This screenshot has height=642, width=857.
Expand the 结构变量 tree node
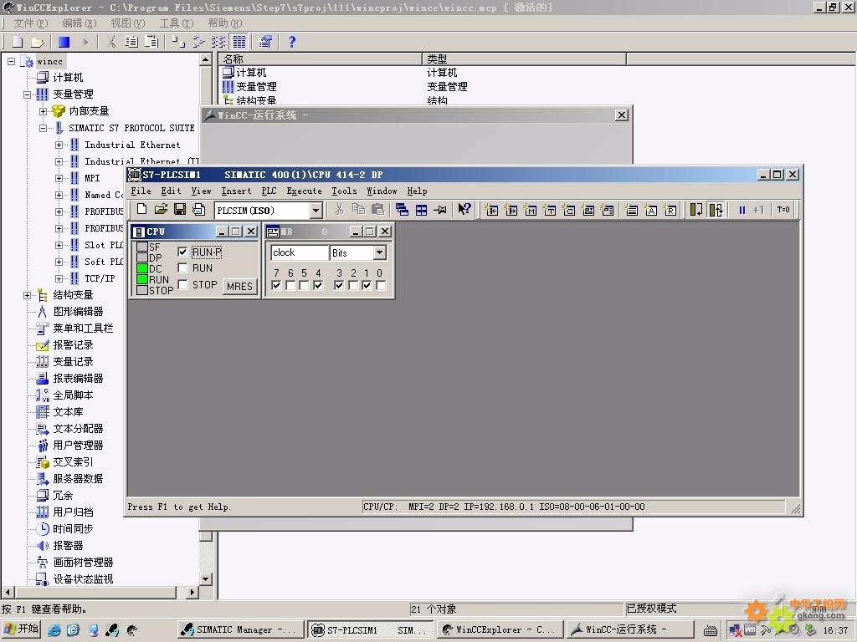(x=27, y=295)
